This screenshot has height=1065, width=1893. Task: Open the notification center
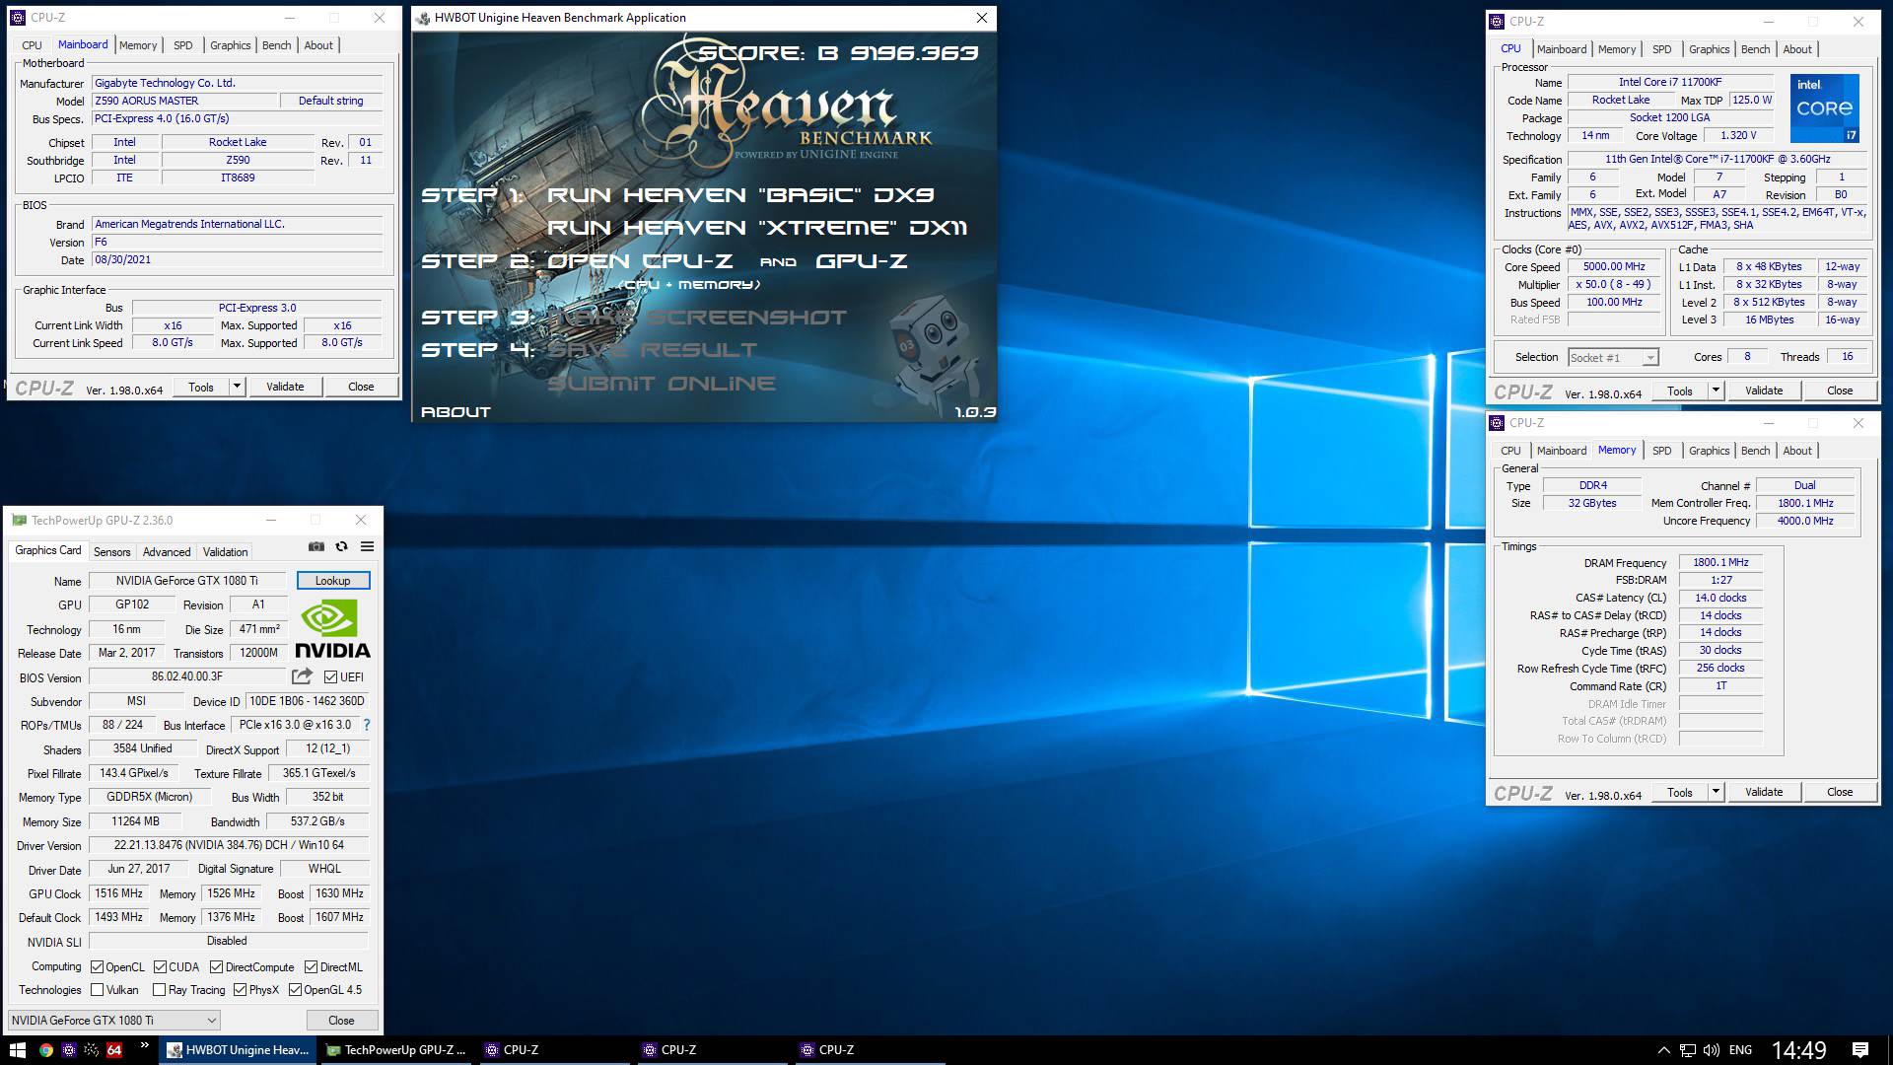1860,1050
